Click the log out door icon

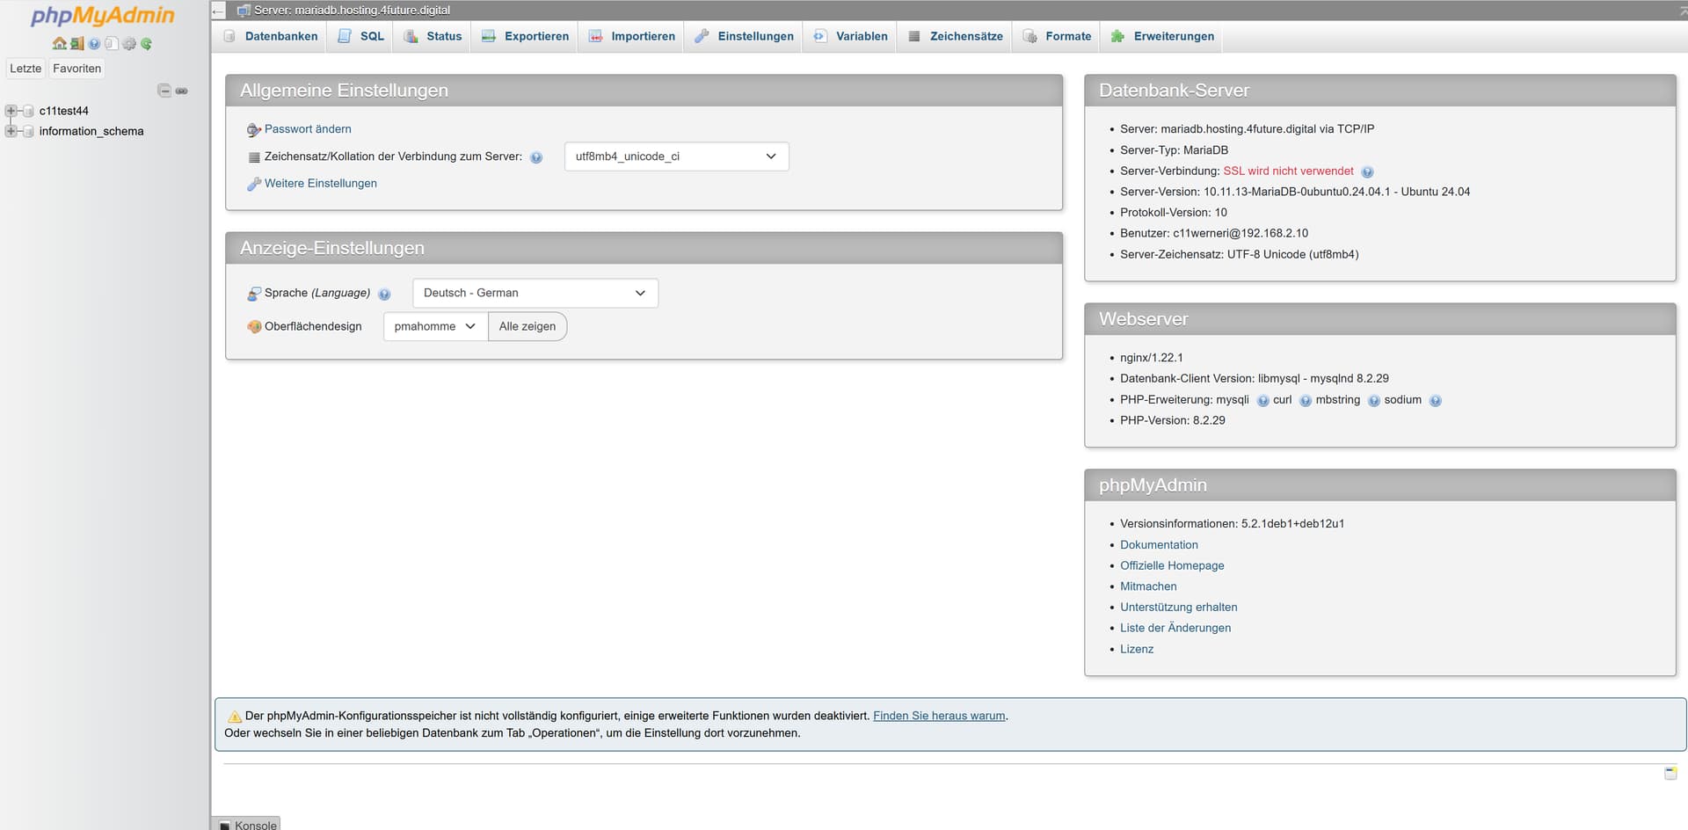click(x=77, y=43)
